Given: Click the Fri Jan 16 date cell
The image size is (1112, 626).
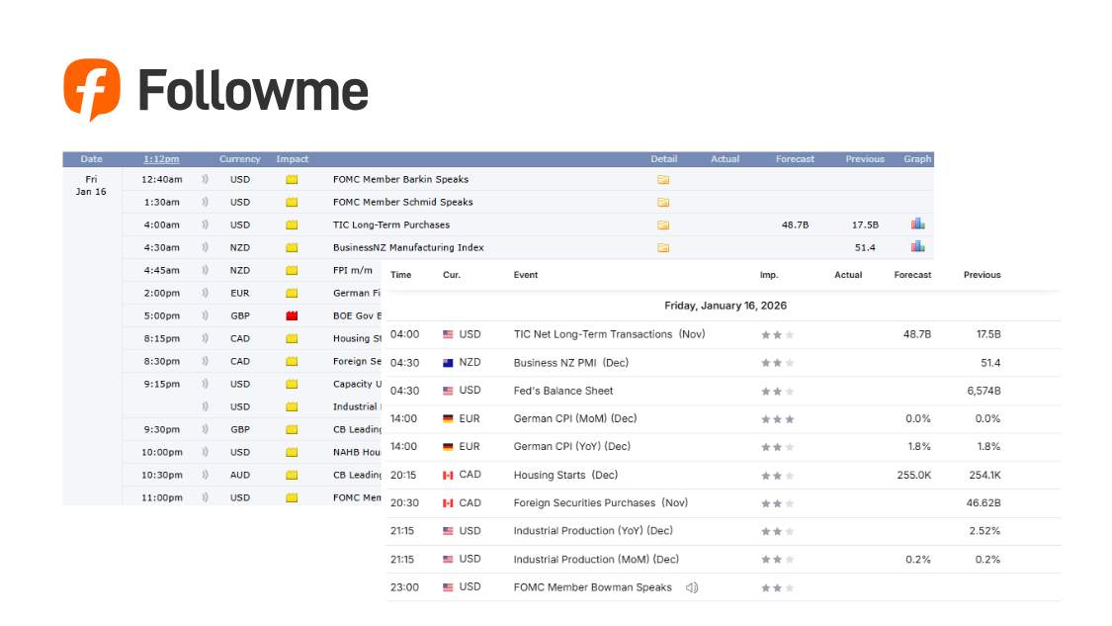Looking at the screenshot, I should click(92, 185).
